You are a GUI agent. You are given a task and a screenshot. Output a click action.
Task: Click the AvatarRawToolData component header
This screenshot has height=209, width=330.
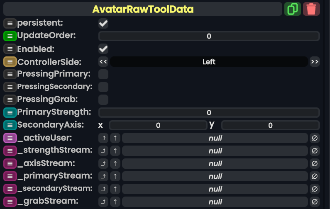point(143,9)
